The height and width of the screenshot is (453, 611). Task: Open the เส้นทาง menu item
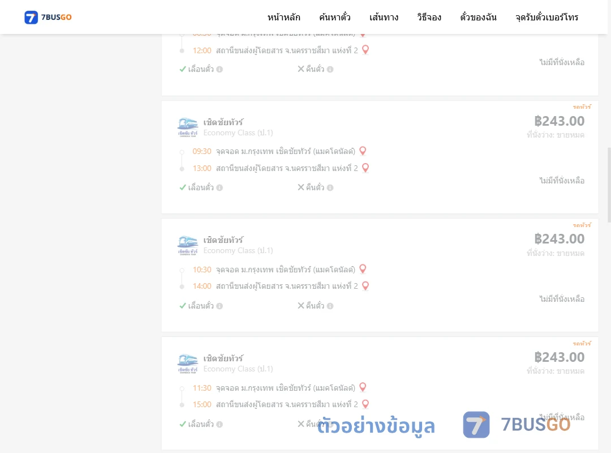pyautogui.click(x=384, y=17)
